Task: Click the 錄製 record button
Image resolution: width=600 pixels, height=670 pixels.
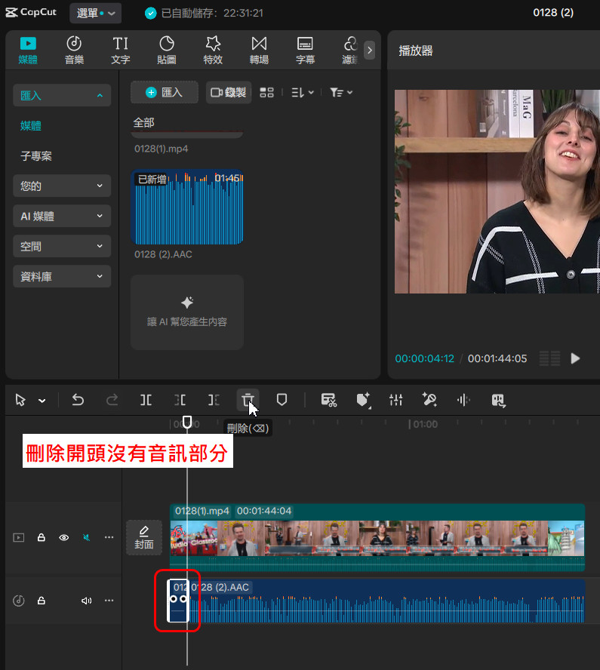Action: pos(229,92)
